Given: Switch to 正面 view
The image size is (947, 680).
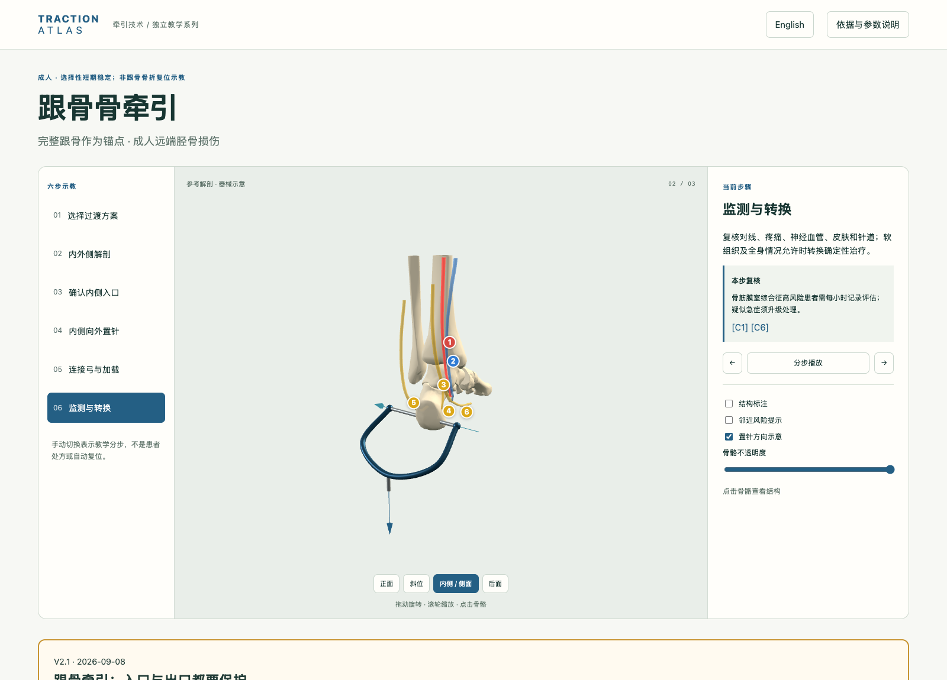Looking at the screenshot, I should coord(386,584).
